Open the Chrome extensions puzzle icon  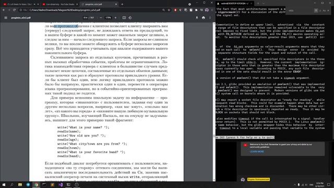(x=196, y=10)
